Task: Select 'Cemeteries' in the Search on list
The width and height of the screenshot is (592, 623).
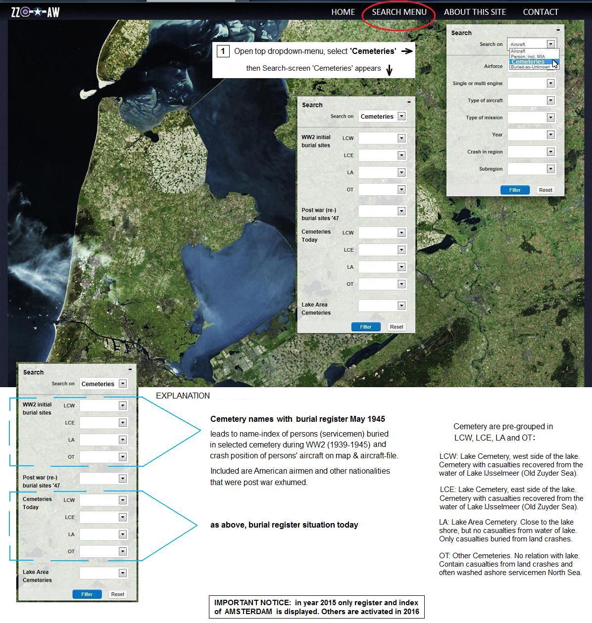Action: (x=528, y=62)
